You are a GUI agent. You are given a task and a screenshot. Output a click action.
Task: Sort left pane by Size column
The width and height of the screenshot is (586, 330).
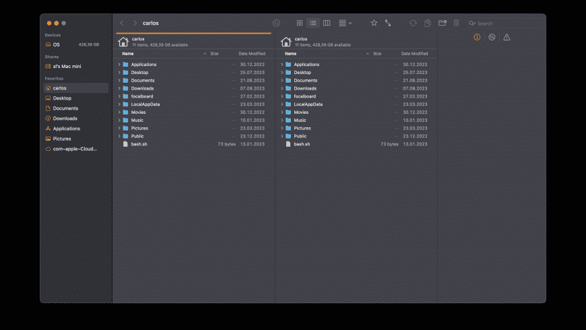[x=214, y=53]
